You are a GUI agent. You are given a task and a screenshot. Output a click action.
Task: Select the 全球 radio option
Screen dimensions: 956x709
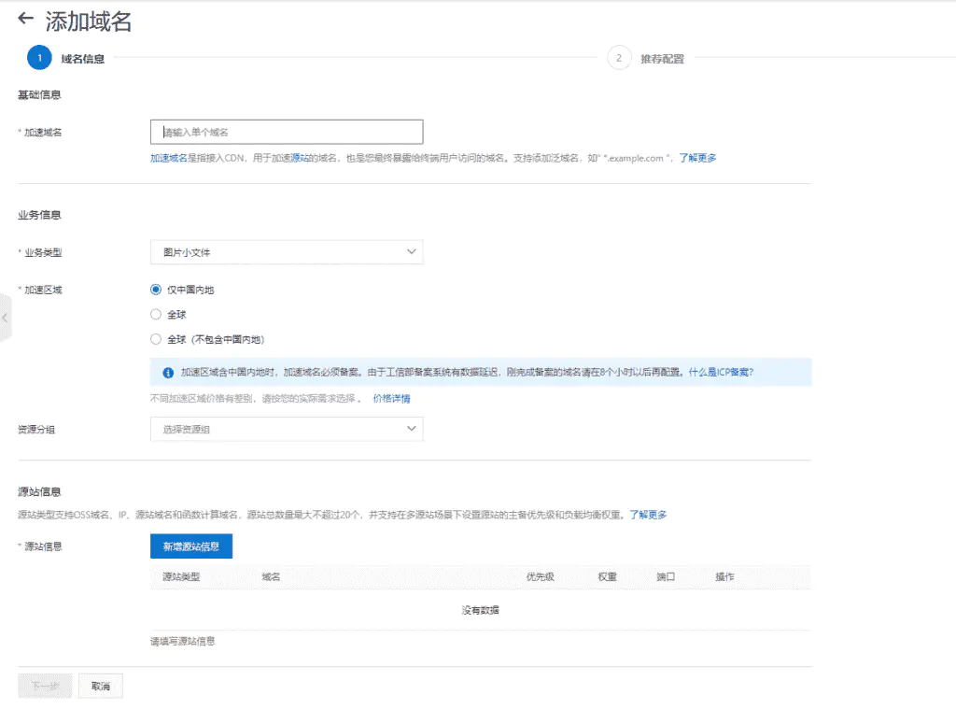[156, 314]
